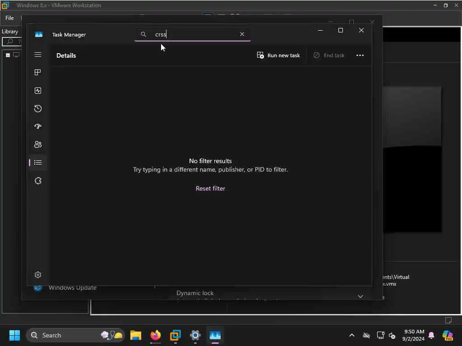Click the taskbar Search box
Image resolution: width=462 pixels, height=346 pixels.
(x=75, y=335)
